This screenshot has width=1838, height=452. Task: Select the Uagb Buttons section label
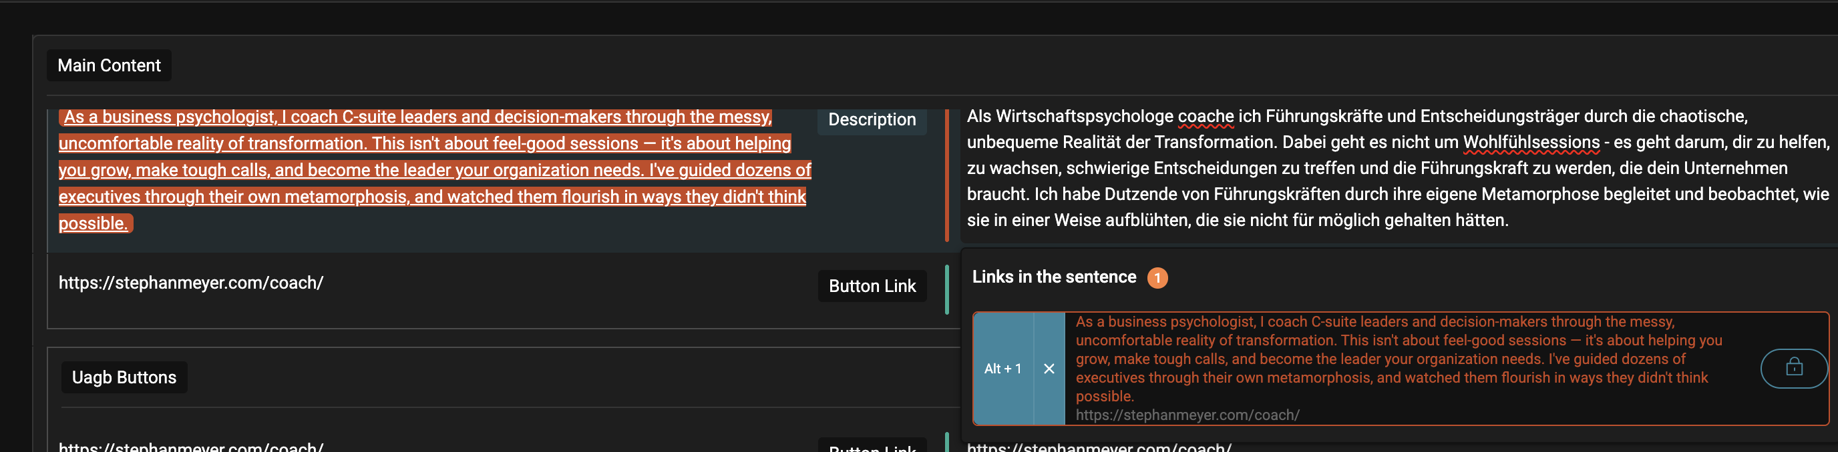(x=124, y=377)
